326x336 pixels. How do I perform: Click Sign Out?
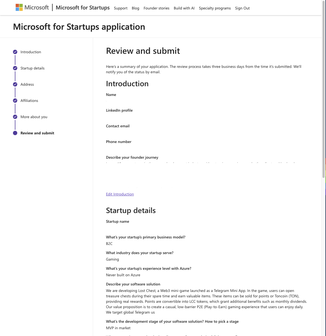tap(242, 8)
